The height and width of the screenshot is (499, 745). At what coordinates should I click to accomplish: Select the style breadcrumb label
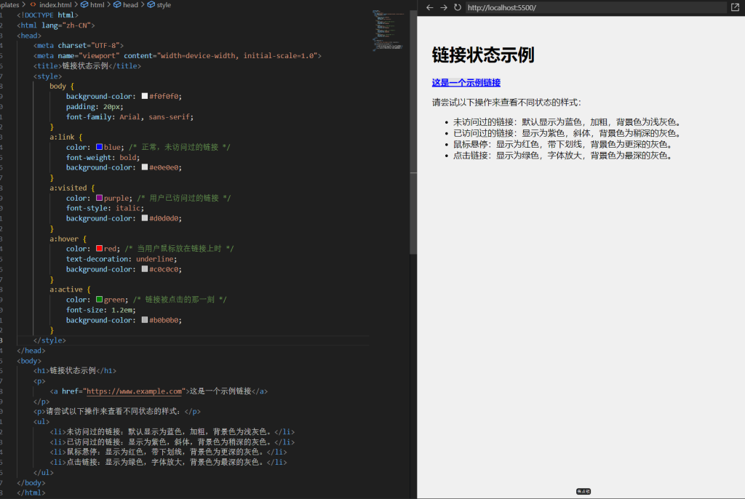(164, 4)
